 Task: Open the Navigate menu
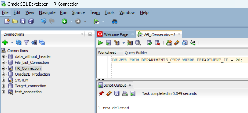click(x=47, y=12)
